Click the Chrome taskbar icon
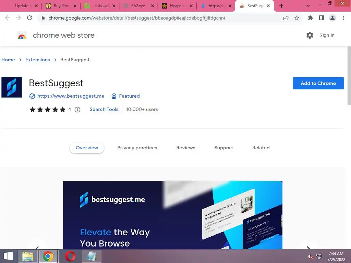351x263 pixels. click(x=48, y=256)
